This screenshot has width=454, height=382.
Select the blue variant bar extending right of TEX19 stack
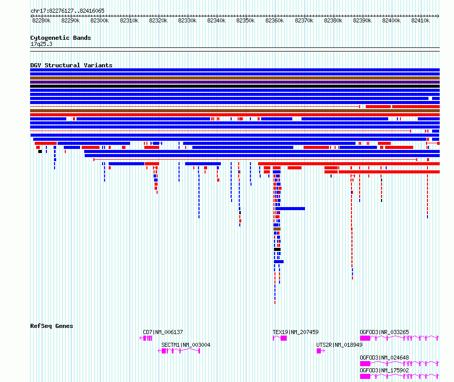pyautogui.click(x=290, y=209)
